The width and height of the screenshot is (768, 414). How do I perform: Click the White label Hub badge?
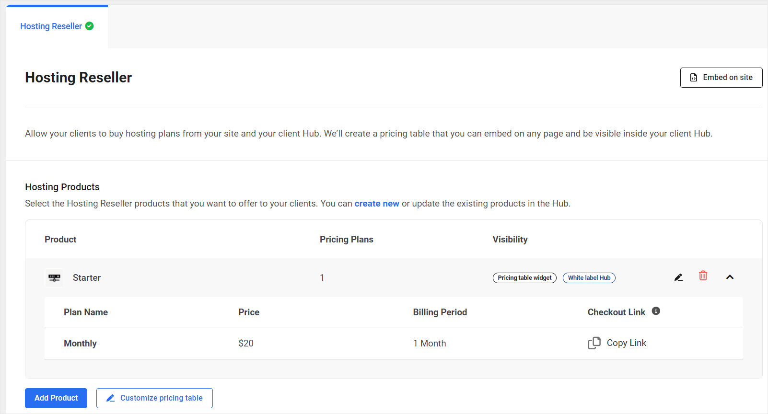coord(589,278)
